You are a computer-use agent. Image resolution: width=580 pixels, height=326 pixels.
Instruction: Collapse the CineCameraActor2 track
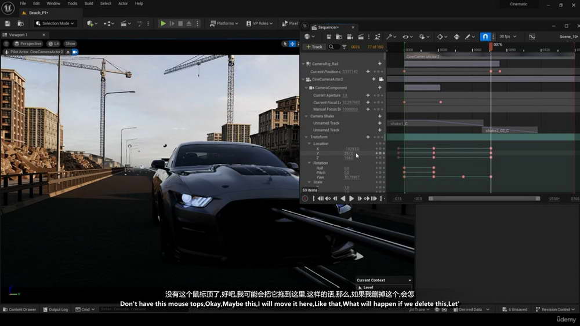tap(304, 79)
